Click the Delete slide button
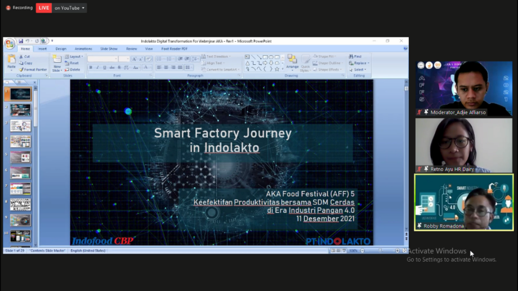518x291 pixels. pos(73,69)
